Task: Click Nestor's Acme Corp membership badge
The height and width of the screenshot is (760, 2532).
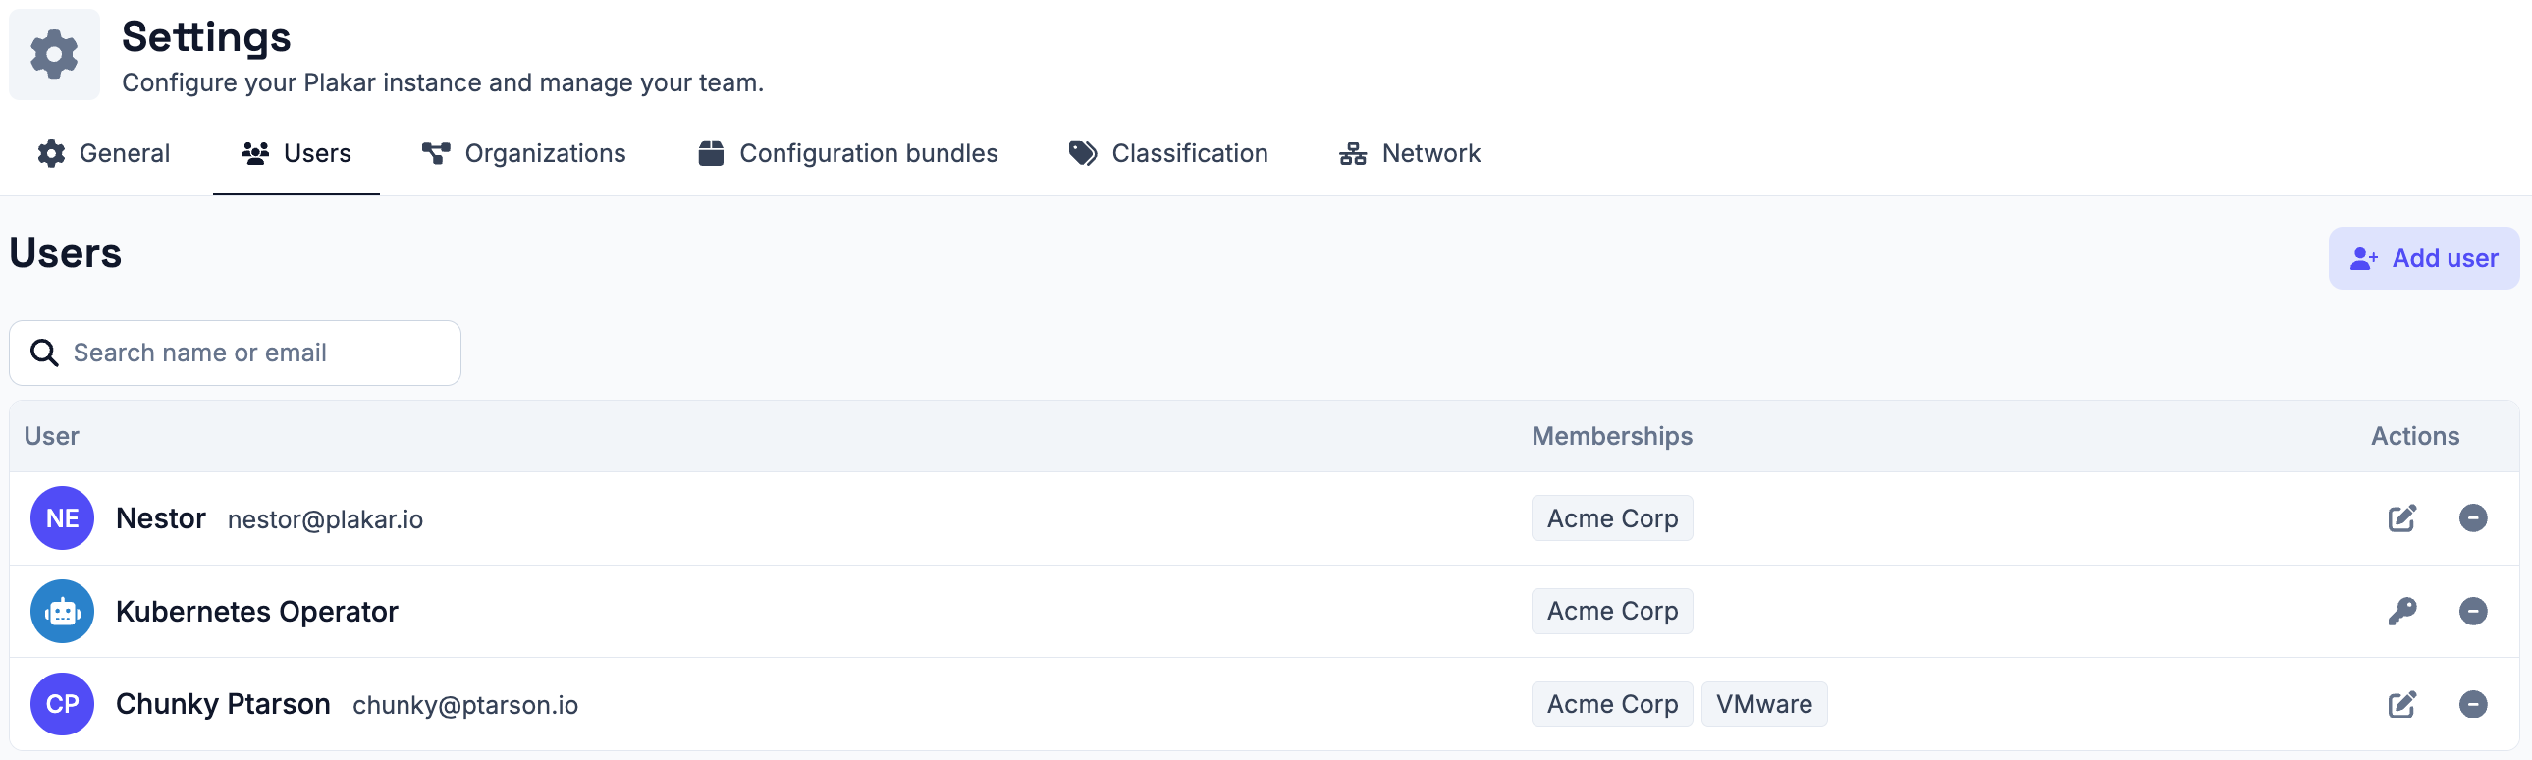Action: (x=1612, y=518)
